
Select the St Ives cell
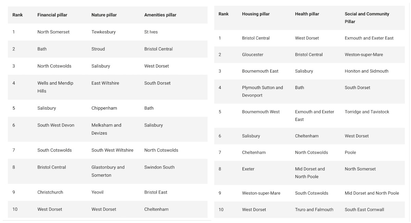click(x=151, y=32)
